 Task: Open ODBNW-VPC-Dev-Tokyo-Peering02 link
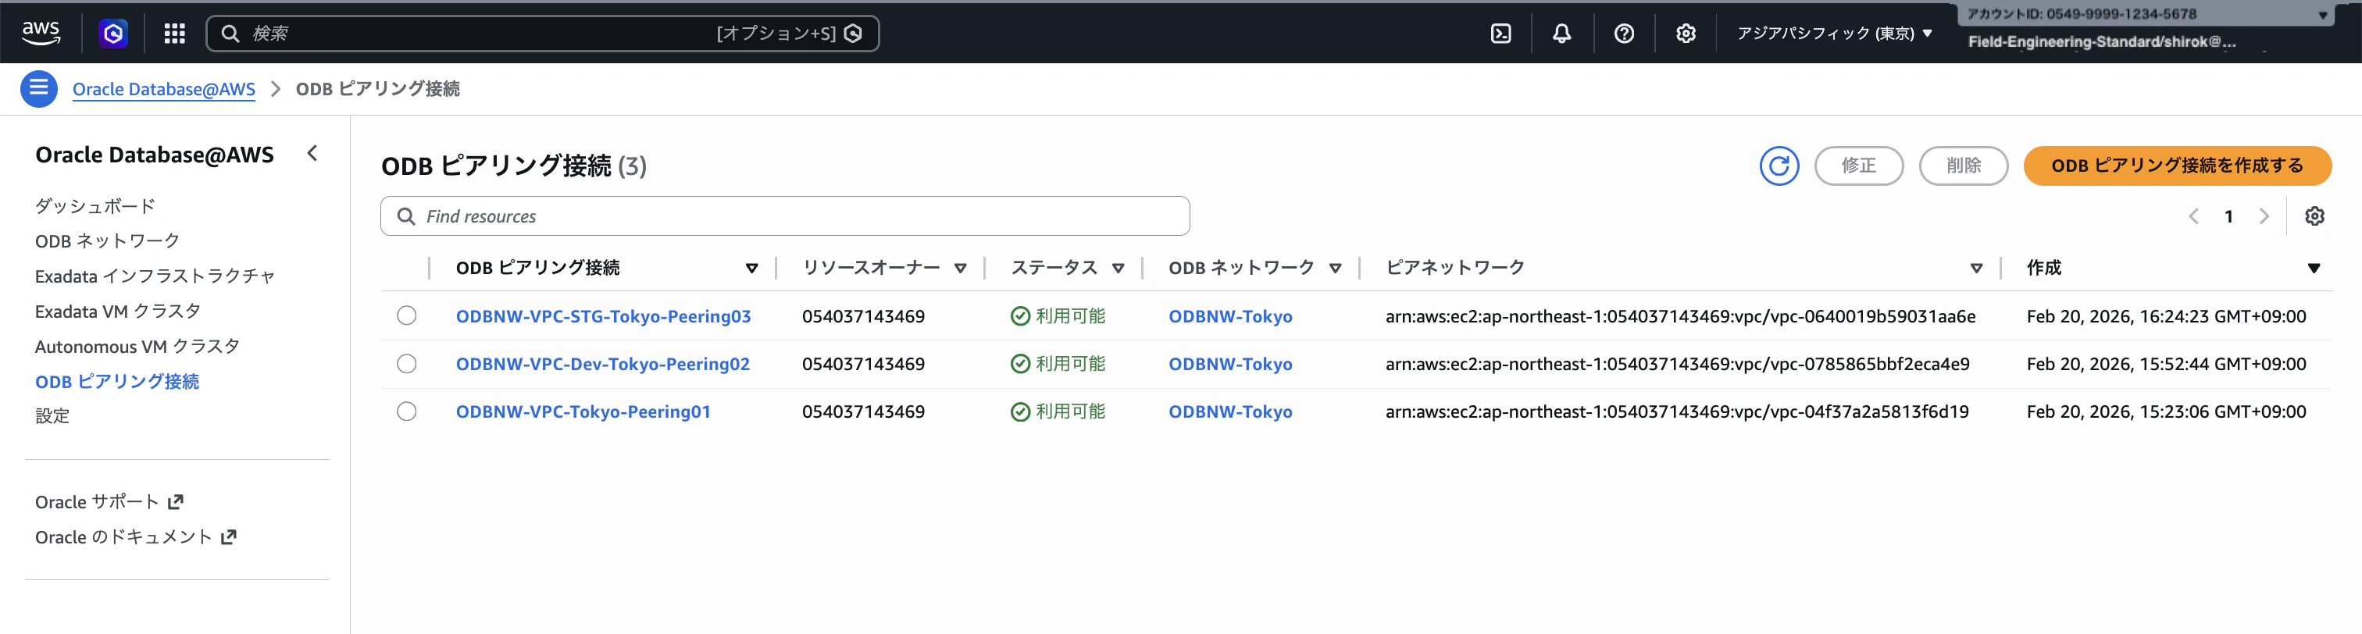[x=602, y=364]
